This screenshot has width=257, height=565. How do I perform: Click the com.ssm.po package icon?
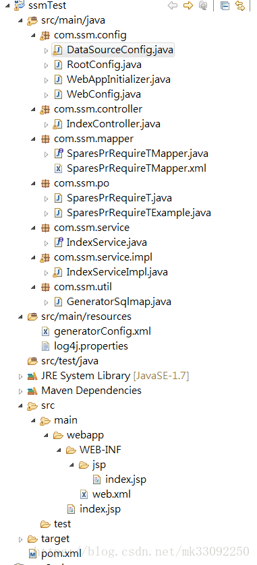click(x=45, y=183)
